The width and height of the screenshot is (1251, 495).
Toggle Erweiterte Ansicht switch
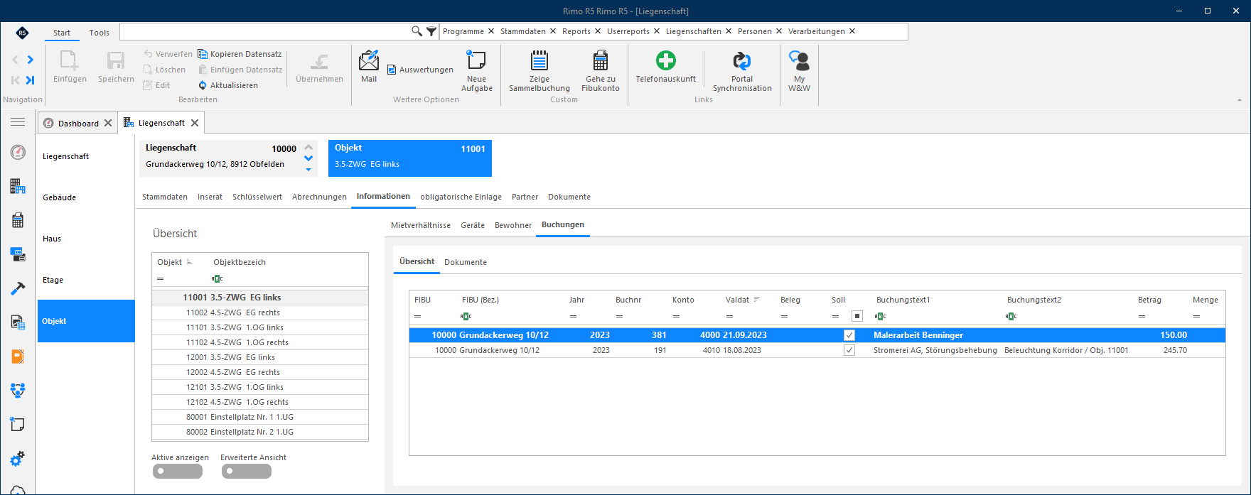tap(247, 471)
